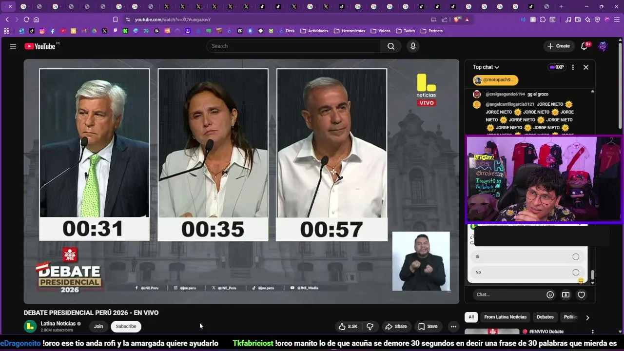The height and width of the screenshot is (351, 624).
Task: Click the debate video player
Action: click(241, 181)
